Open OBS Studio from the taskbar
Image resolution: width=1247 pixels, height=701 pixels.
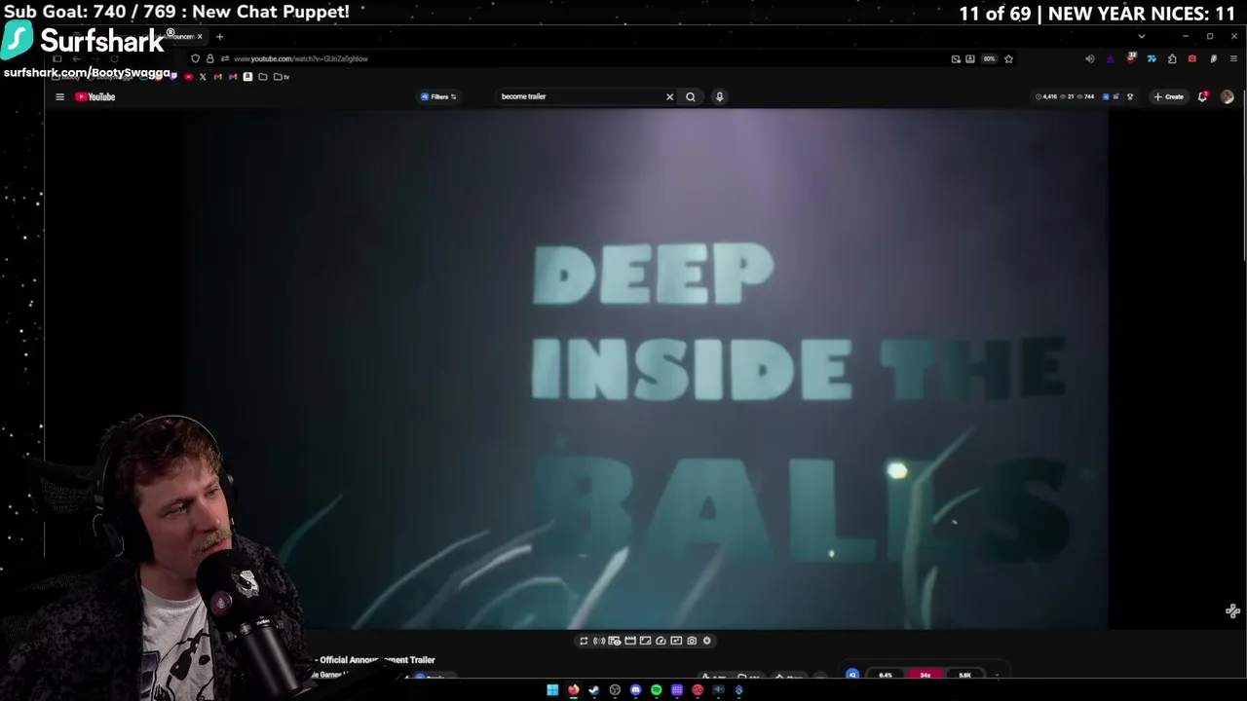tap(615, 690)
